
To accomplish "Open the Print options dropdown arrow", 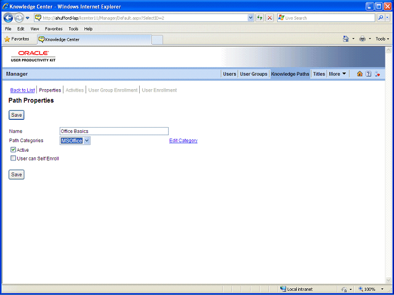I will click(x=370, y=39).
